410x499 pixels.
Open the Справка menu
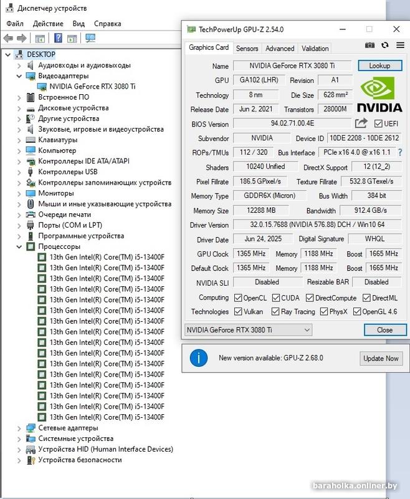(107, 24)
